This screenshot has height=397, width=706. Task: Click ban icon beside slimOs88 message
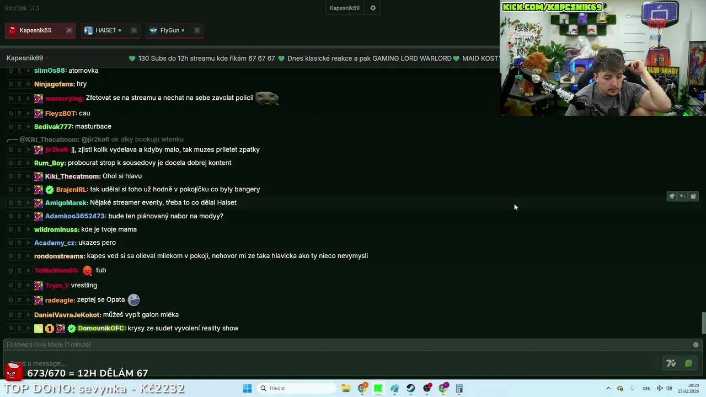pyautogui.click(x=10, y=71)
